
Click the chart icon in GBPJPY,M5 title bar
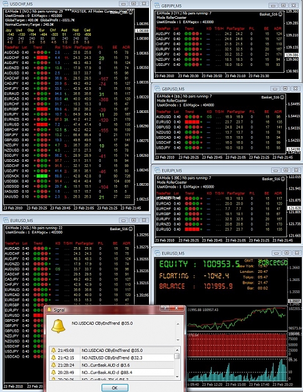tap(157, 6)
